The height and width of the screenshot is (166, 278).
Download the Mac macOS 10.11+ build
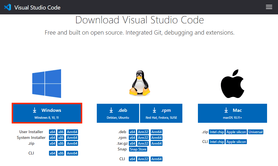click(x=232, y=113)
